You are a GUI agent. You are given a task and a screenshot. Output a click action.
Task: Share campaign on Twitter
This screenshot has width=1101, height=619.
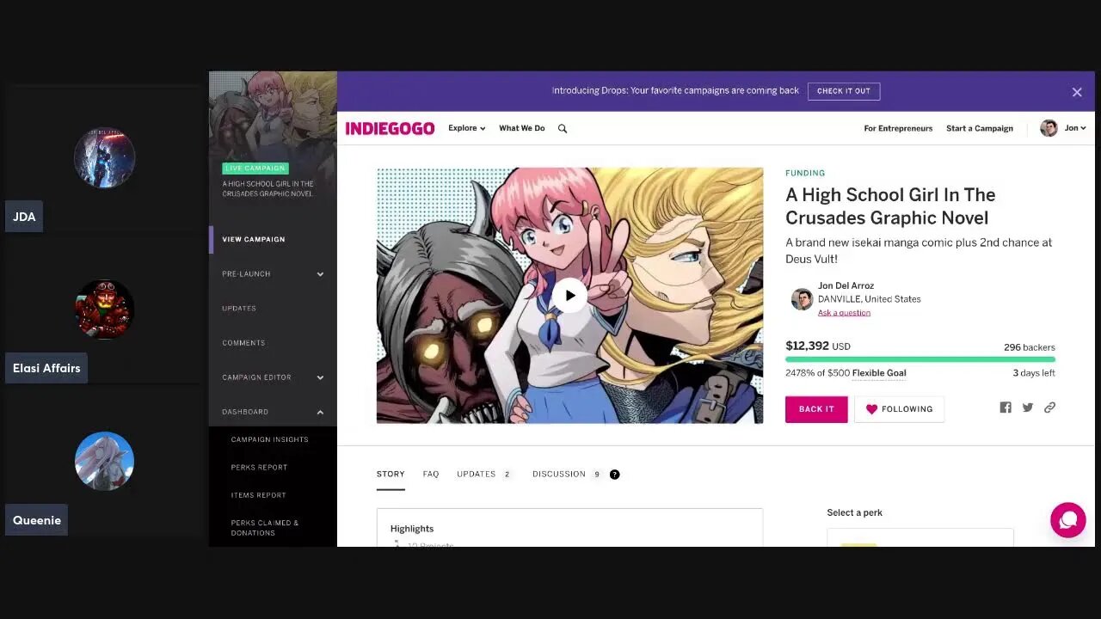(x=1028, y=408)
